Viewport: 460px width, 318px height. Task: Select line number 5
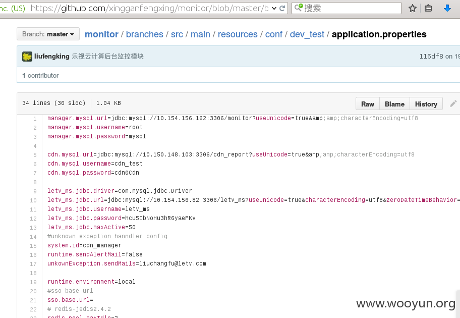(35, 155)
